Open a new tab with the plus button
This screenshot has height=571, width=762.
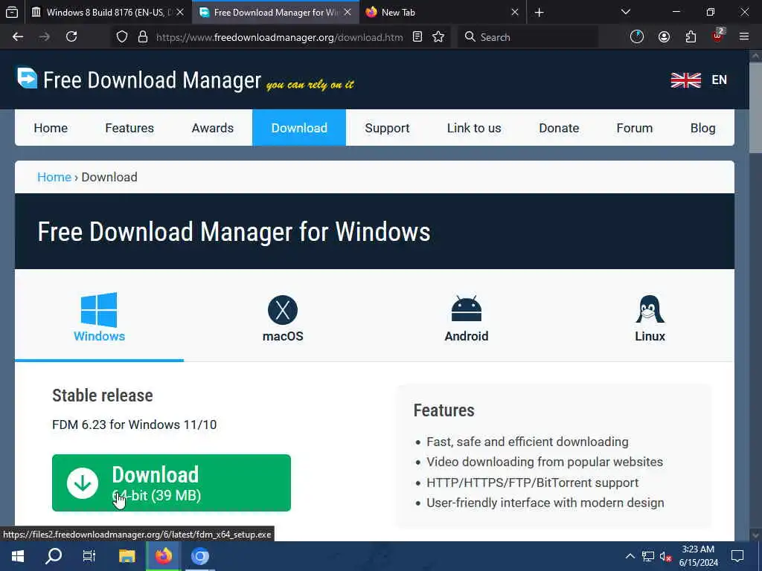pyautogui.click(x=539, y=12)
